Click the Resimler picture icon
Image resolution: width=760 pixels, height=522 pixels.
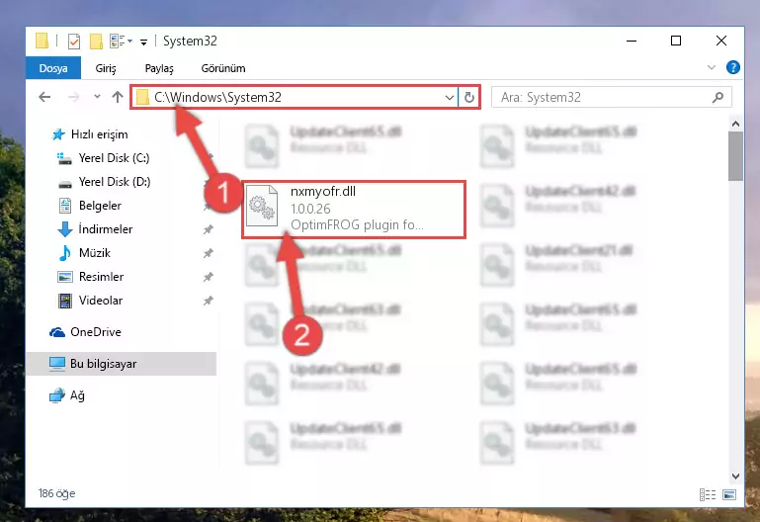[x=65, y=277]
